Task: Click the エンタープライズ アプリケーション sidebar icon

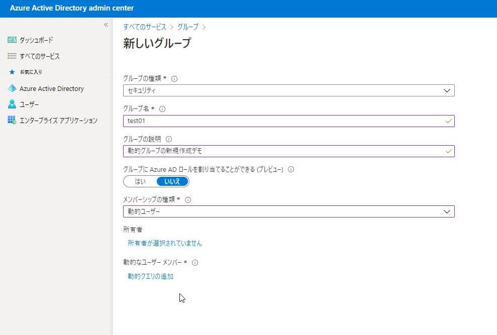Action: coord(11,121)
